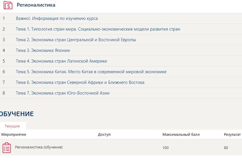
Task: Select Тема 7 Экономика стран Юго-Восточной Азии
Action: click(63, 93)
